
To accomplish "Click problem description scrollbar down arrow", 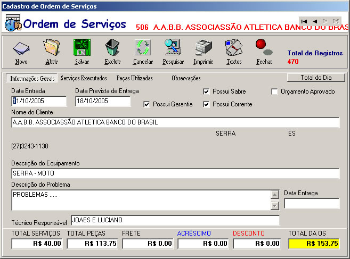I will [x=275, y=206].
